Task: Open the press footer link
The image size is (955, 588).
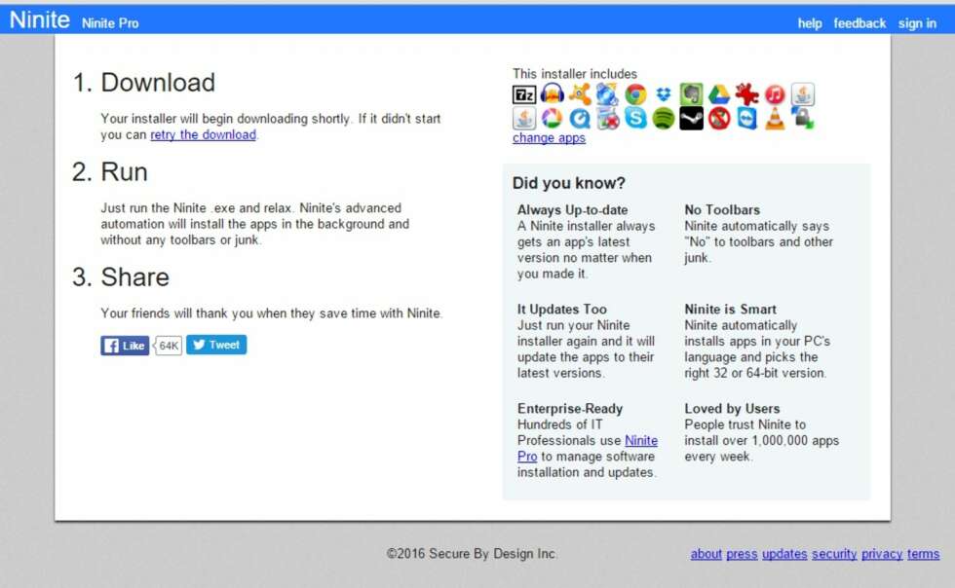Action: click(742, 554)
